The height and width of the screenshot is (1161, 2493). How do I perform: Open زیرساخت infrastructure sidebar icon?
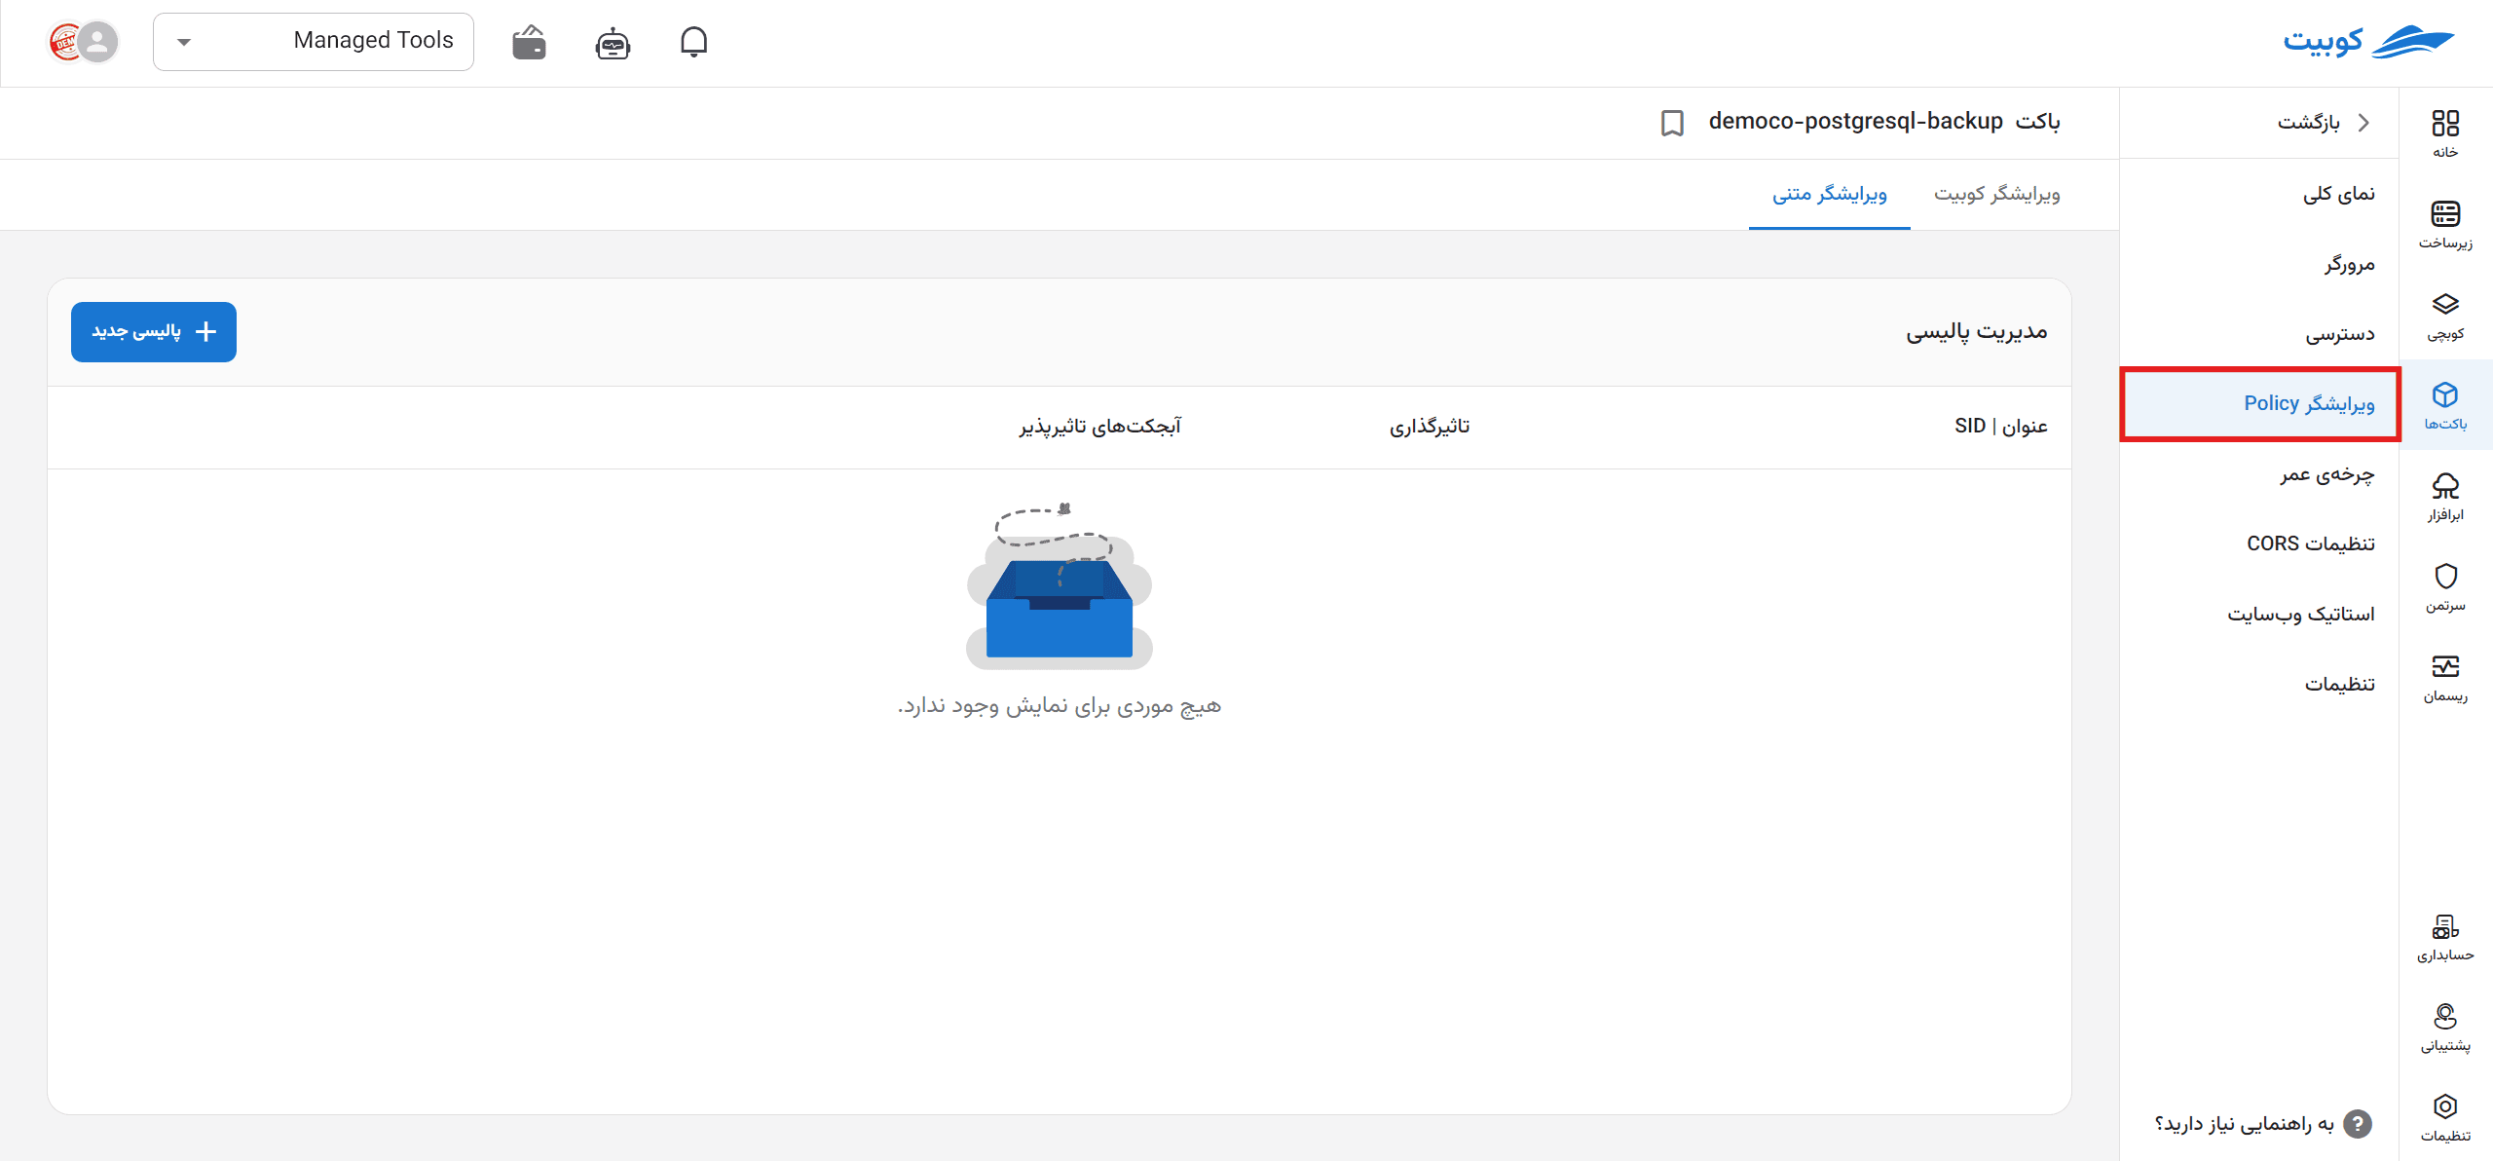click(x=2445, y=224)
